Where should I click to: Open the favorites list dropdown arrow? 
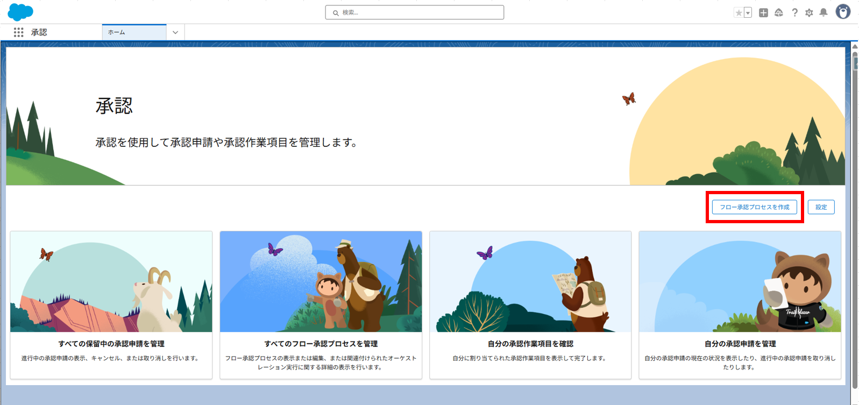(748, 13)
